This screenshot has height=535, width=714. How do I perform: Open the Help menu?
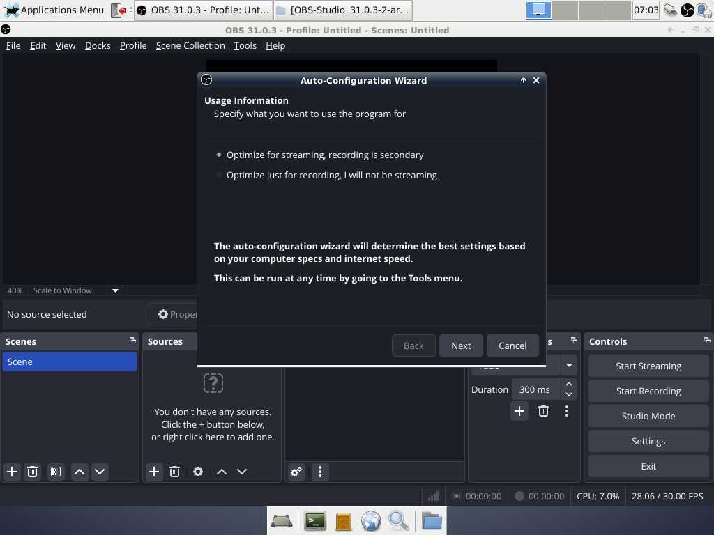pos(275,45)
